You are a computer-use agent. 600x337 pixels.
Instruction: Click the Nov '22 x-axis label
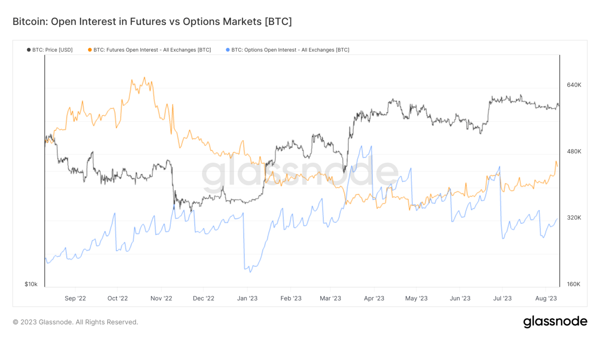click(x=161, y=298)
